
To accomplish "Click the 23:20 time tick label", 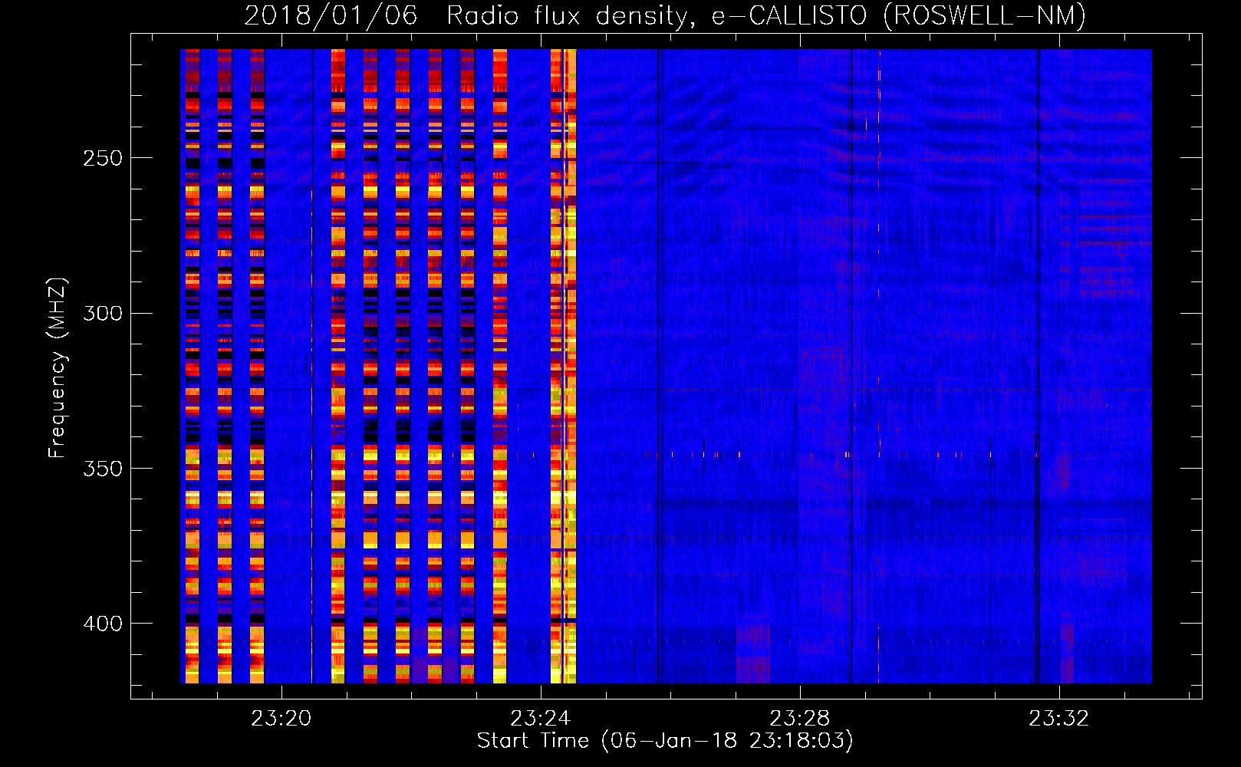I will point(281,719).
